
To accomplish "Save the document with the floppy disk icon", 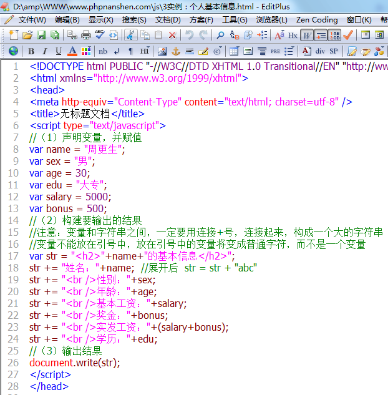I will [x=41, y=35].
